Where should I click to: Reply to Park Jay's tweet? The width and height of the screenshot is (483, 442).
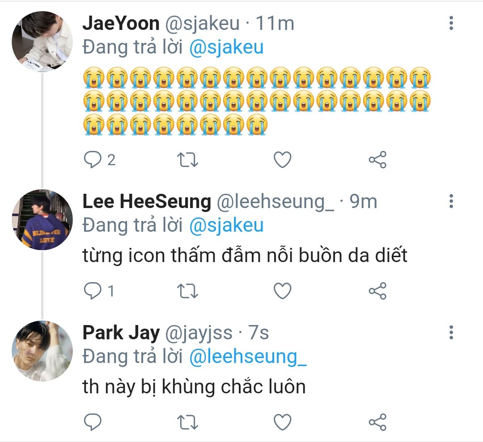coord(93,422)
